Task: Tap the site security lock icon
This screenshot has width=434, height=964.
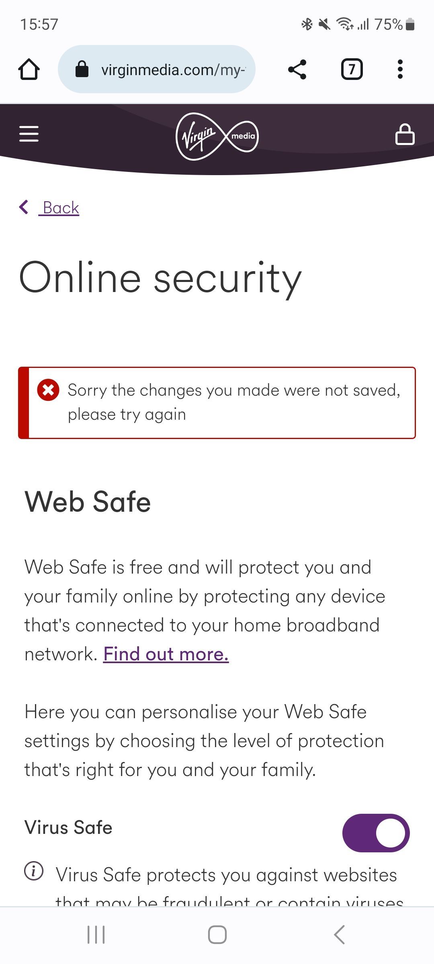Action: 82,69
